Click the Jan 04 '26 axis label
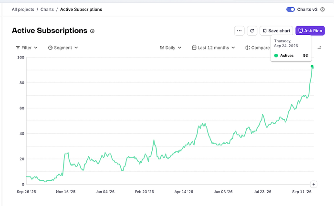The image size is (334, 206). (x=105, y=192)
